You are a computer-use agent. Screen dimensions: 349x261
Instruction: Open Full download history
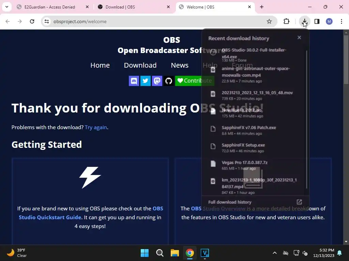[255, 202]
